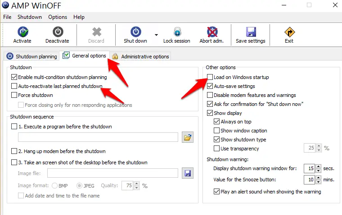Enable the Force shutdown checkbox

[14, 95]
